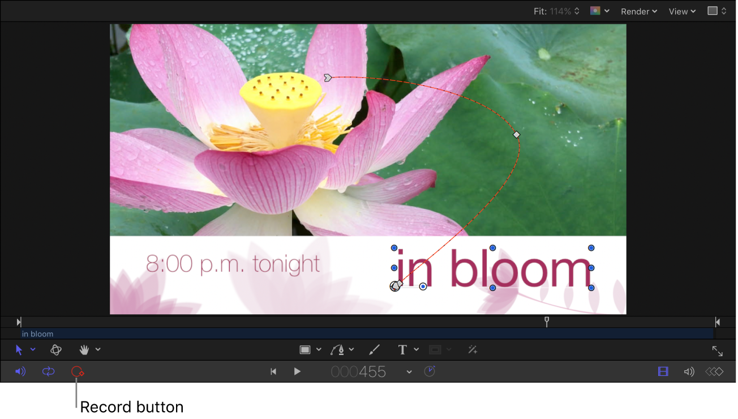
Task: Open the Render menu
Action: click(x=638, y=11)
